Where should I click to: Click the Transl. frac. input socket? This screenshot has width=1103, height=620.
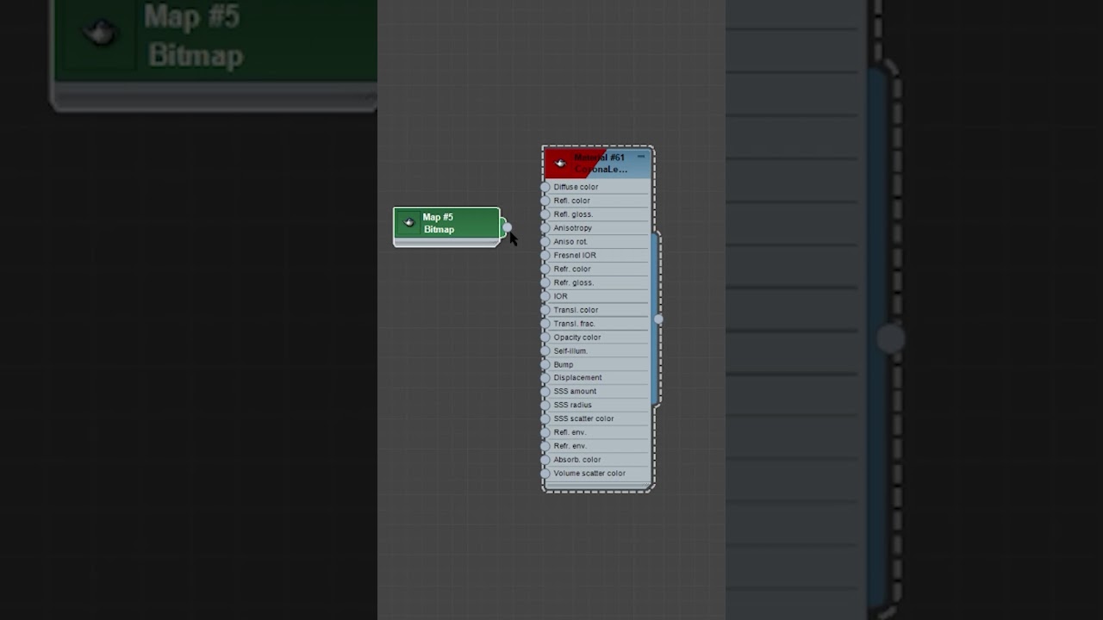tap(545, 324)
